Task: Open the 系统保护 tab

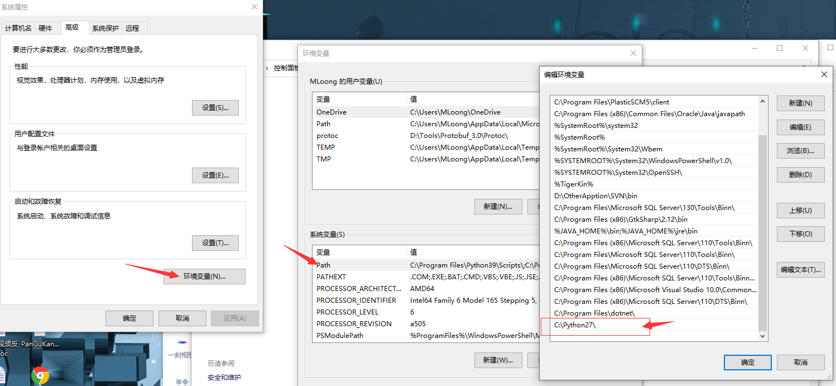Action: coord(105,28)
